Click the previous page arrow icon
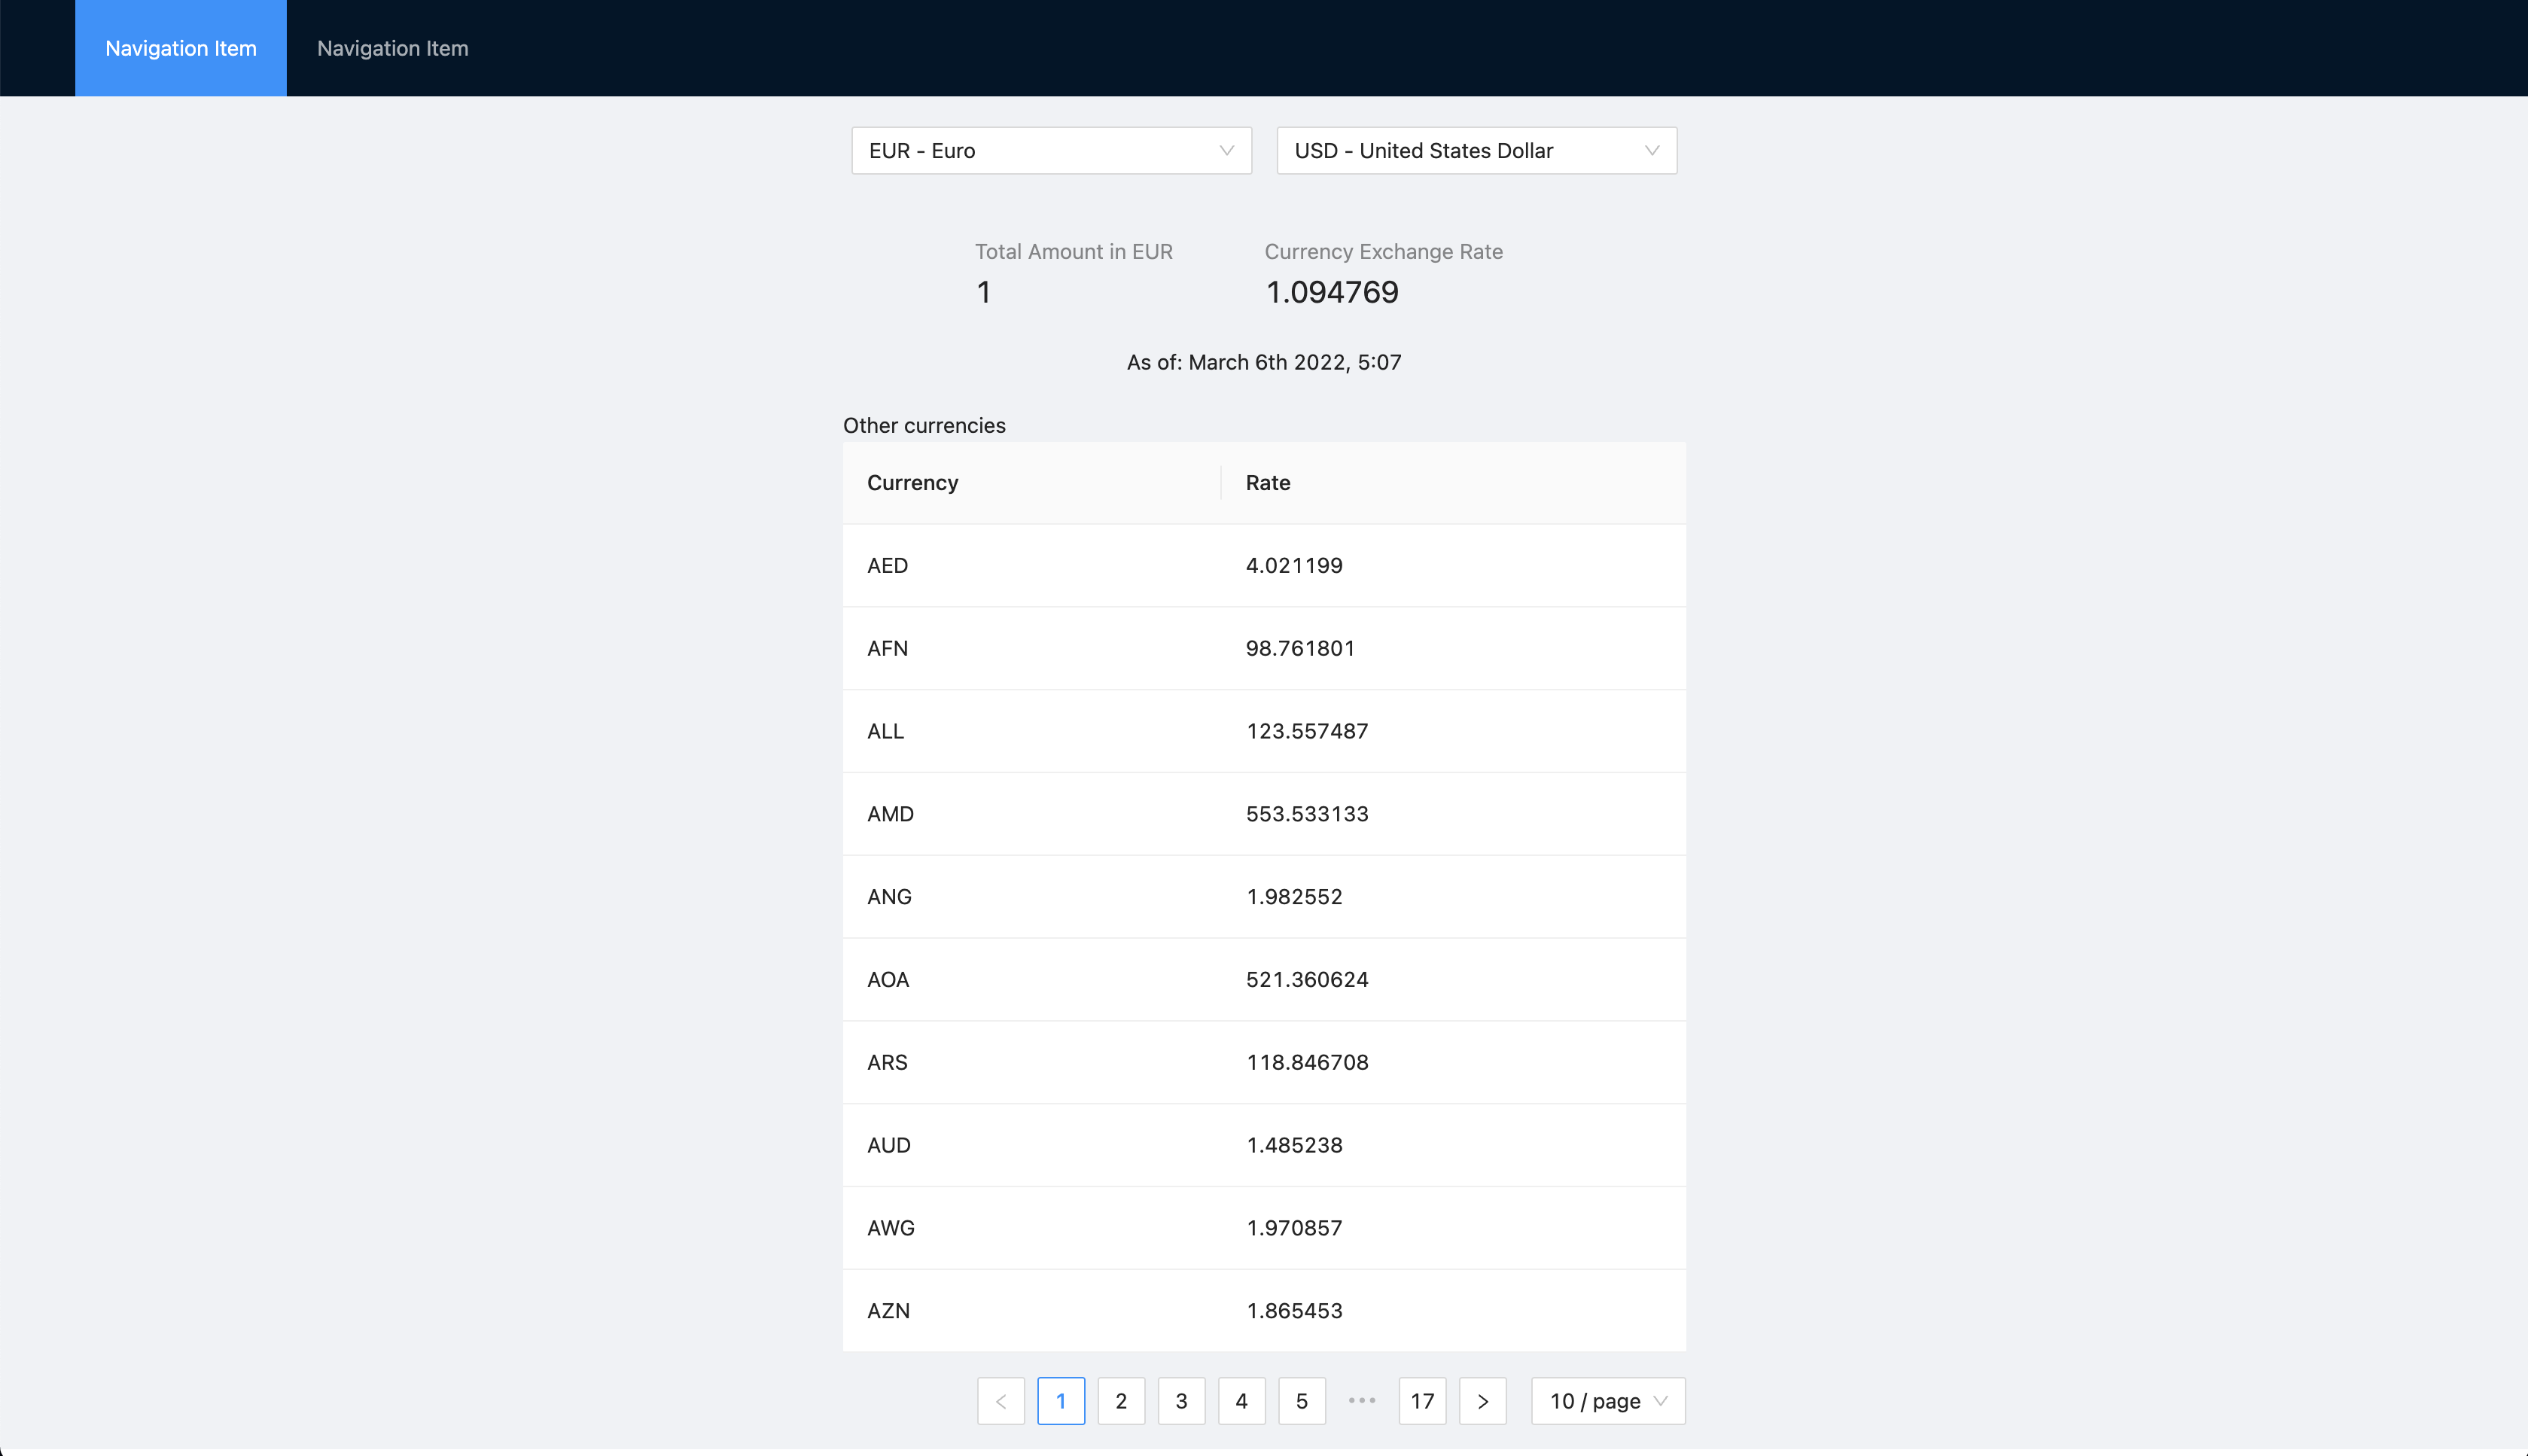 1000,1401
